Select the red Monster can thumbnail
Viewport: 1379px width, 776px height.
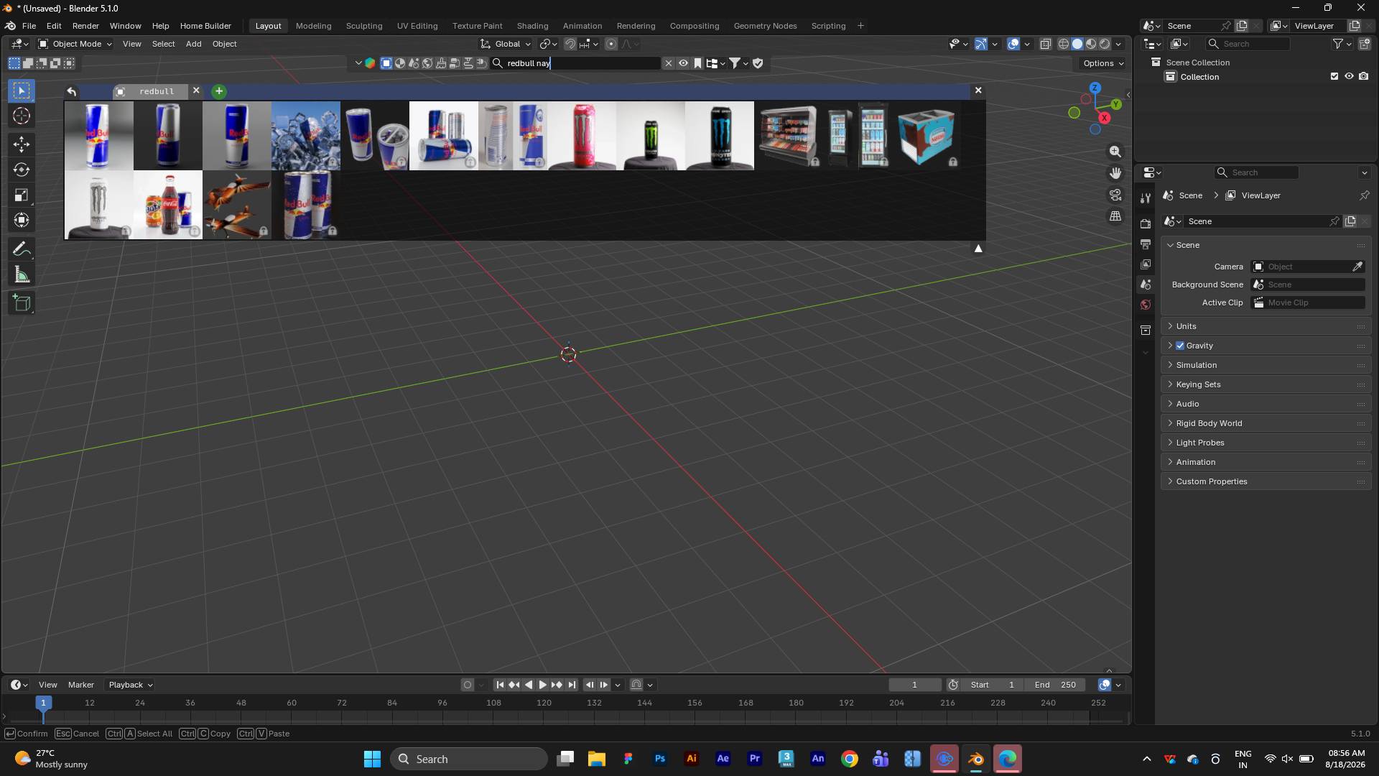[582, 136]
